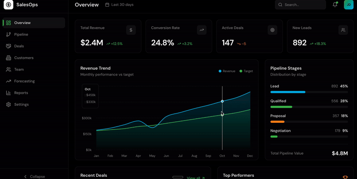Toggle the Revenue series in chart legend

point(227,71)
